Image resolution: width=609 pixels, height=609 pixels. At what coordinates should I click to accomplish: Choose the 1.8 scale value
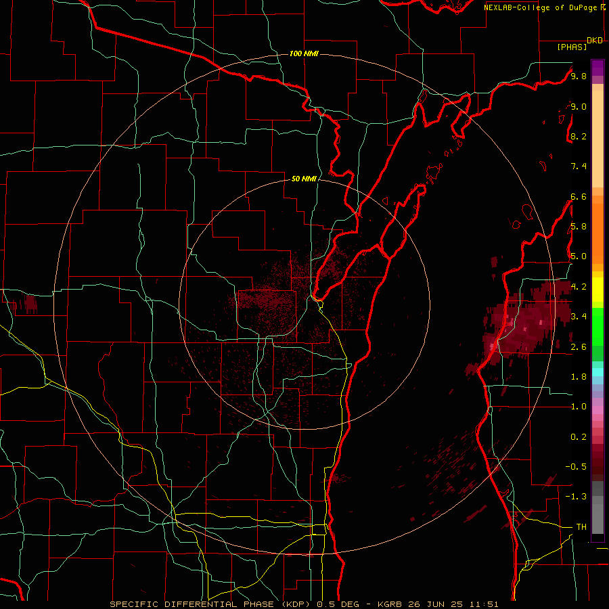[579, 377]
